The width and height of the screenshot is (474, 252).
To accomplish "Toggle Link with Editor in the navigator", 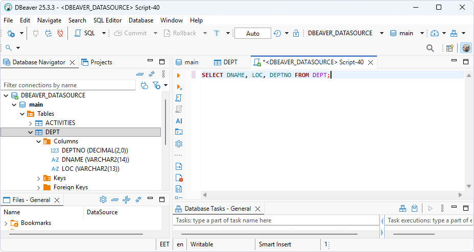I will (152, 74).
